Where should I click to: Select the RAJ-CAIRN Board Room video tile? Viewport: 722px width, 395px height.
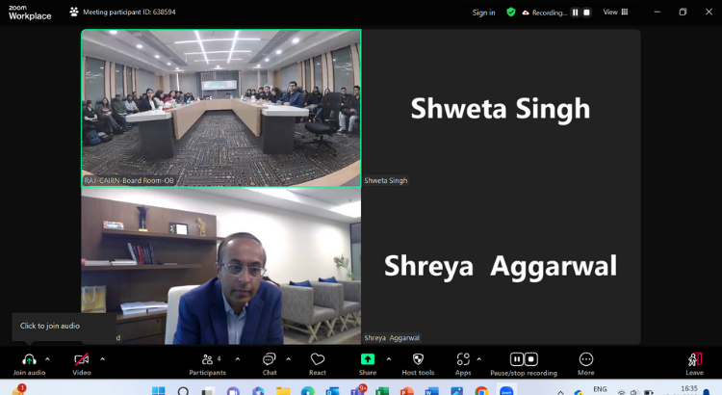pyautogui.click(x=220, y=106)
